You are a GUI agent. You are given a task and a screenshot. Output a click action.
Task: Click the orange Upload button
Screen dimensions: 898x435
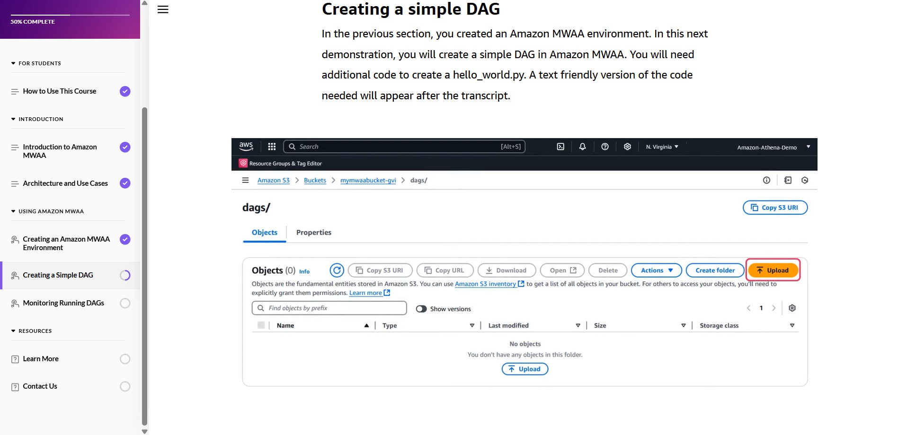pyautogui.click(x=773, y=270)
